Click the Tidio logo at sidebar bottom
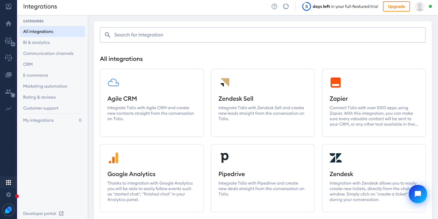Image resolution: width=438 pixels, height=219 pixels. pyautogui.click(x=9, y=210)
